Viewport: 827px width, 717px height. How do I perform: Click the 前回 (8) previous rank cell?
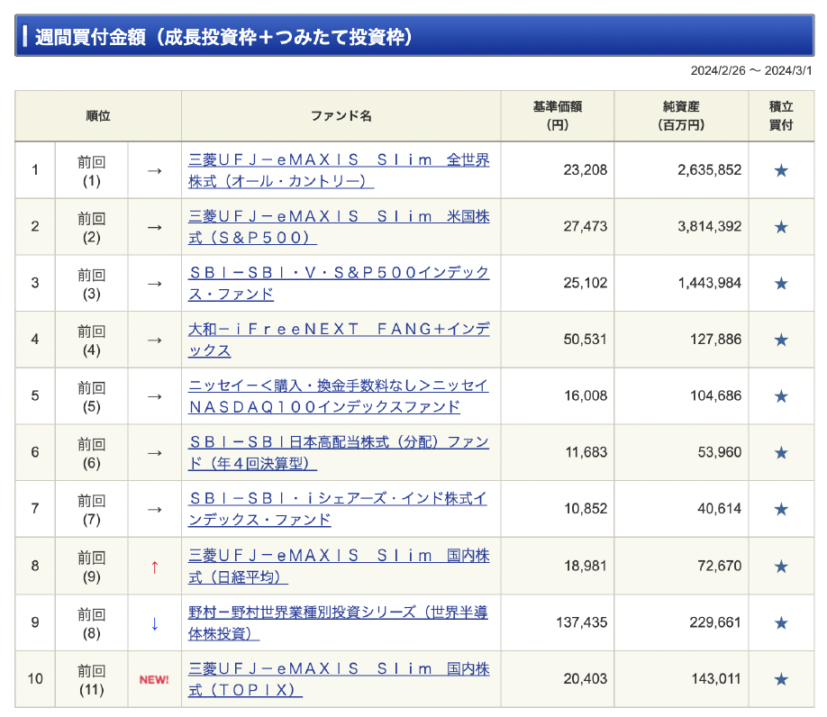point(91,623)
